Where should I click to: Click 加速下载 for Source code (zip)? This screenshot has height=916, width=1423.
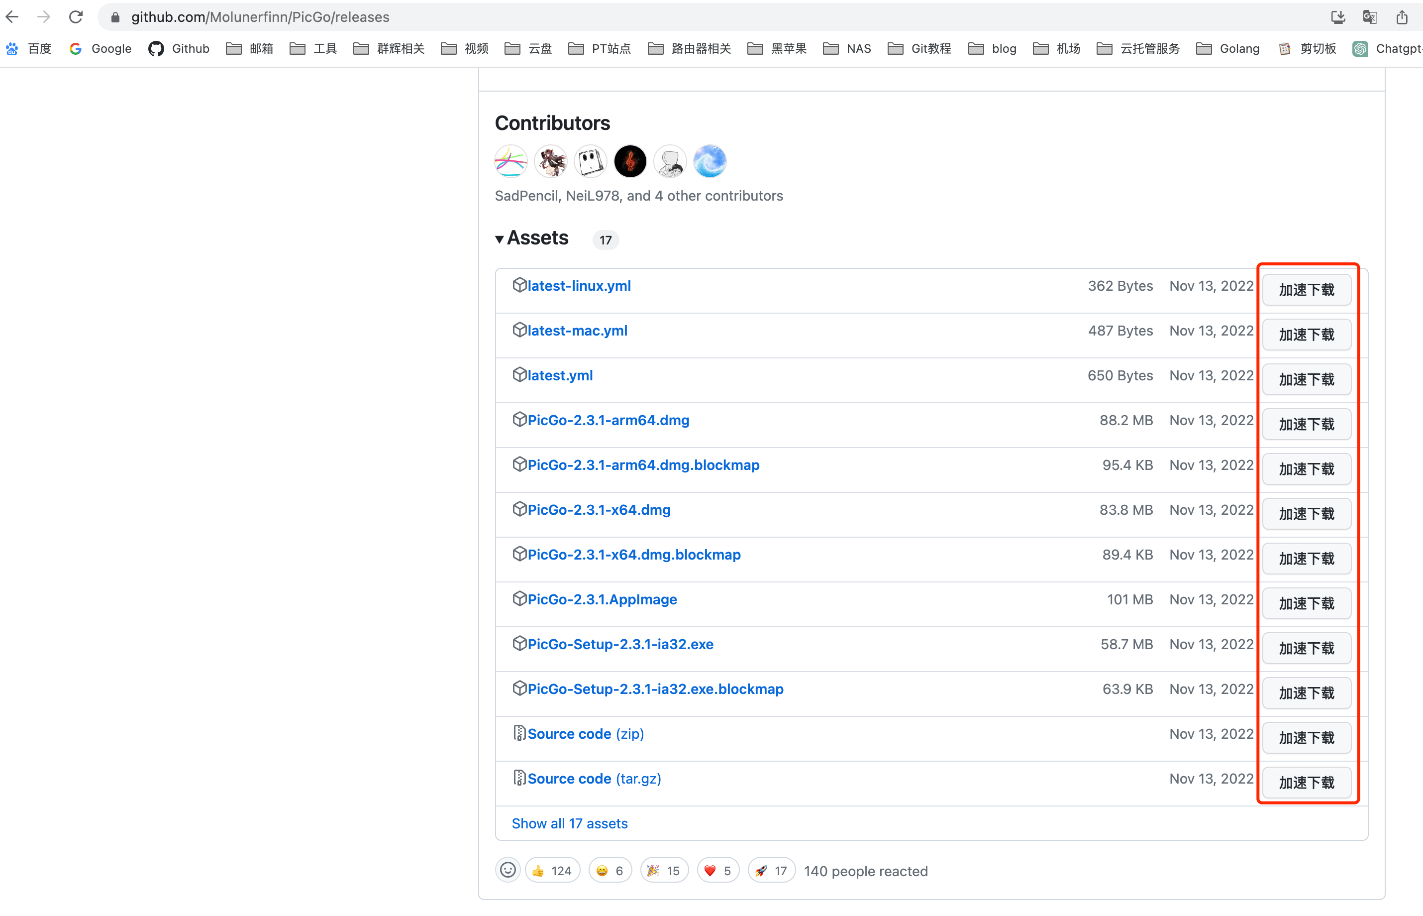coord(1307,738)
